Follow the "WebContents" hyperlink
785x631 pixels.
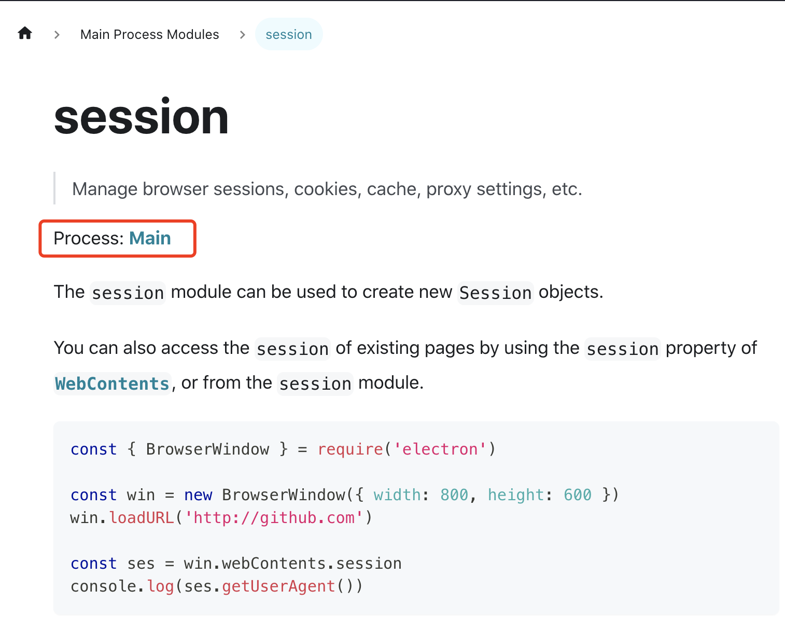click(111, 383)
